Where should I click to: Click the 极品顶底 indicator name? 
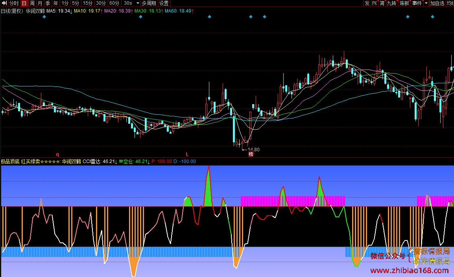click(x=10, y=161)
